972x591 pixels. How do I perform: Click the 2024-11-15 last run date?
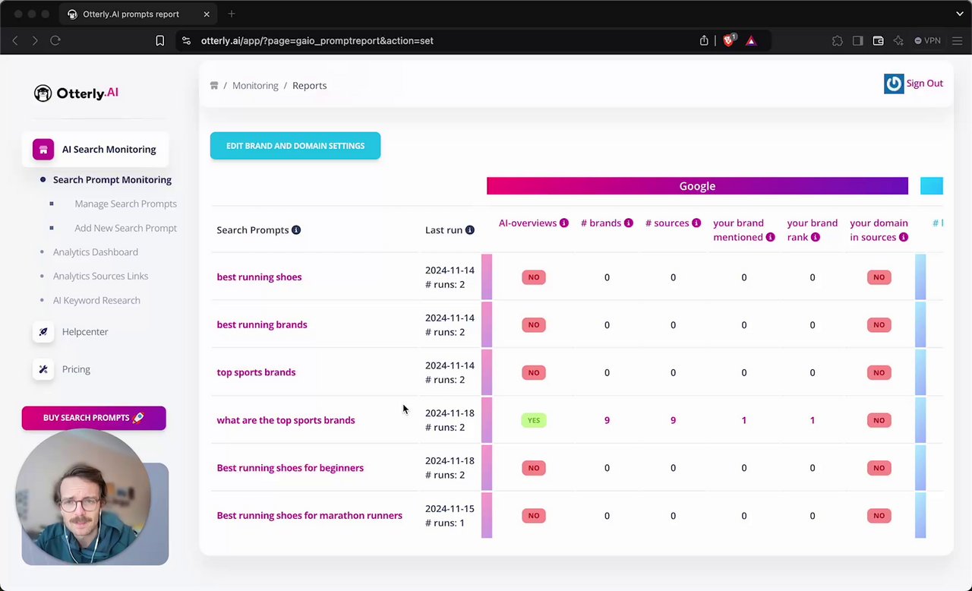click(450, 509)
